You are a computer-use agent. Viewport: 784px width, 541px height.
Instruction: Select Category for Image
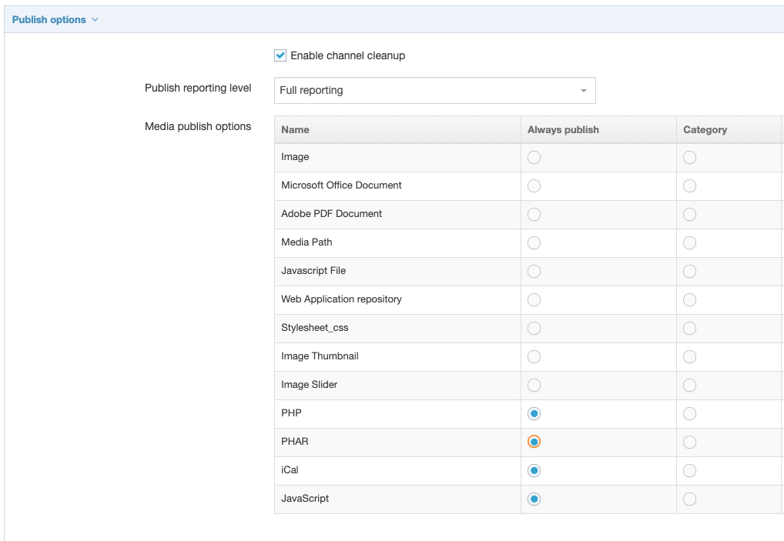[x=689, y=157]
